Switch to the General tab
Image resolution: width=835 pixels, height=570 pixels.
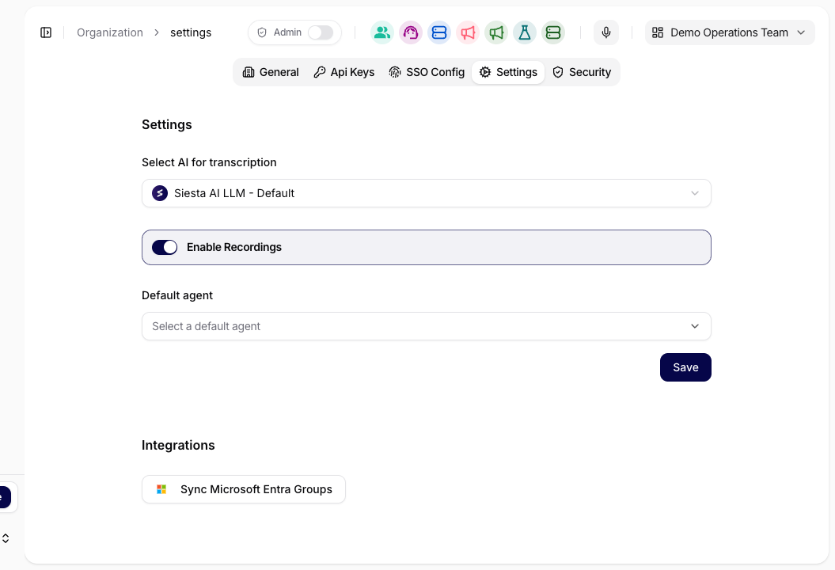[271, 72]
